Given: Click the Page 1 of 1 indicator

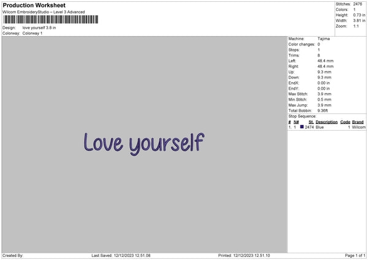Looking at the screenshot, I should 355,256.
